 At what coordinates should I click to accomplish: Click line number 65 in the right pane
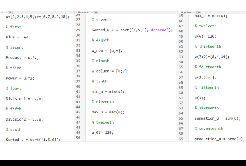(x=181, y=118)
